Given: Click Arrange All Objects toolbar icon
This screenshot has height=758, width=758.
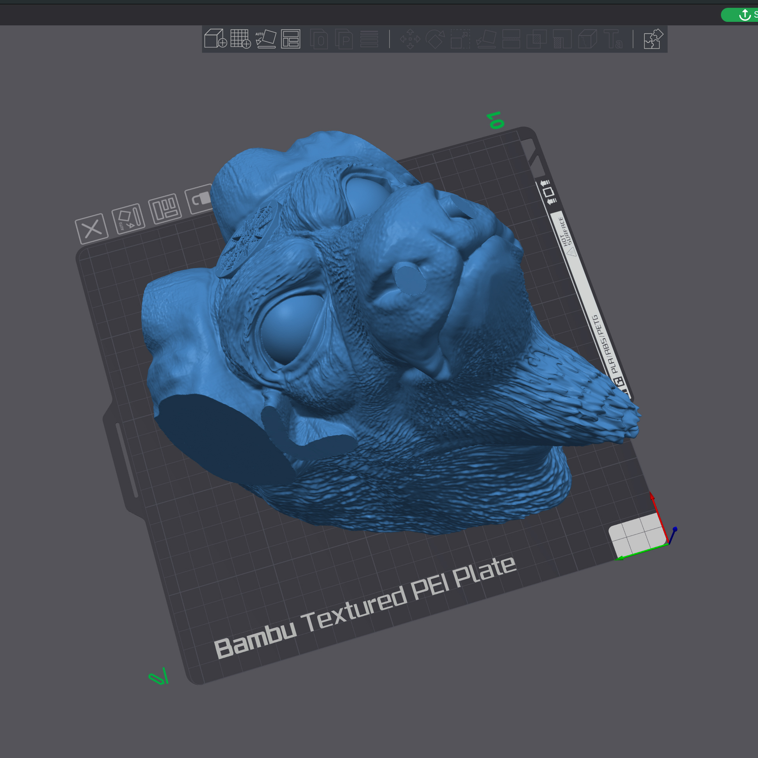Looking at the screenshot, I should 290,39.
